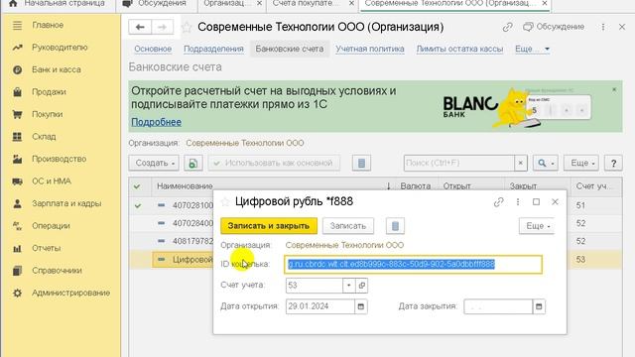Open Банк и касса section icon
The image size is (635, 357).
pos(17,69)
